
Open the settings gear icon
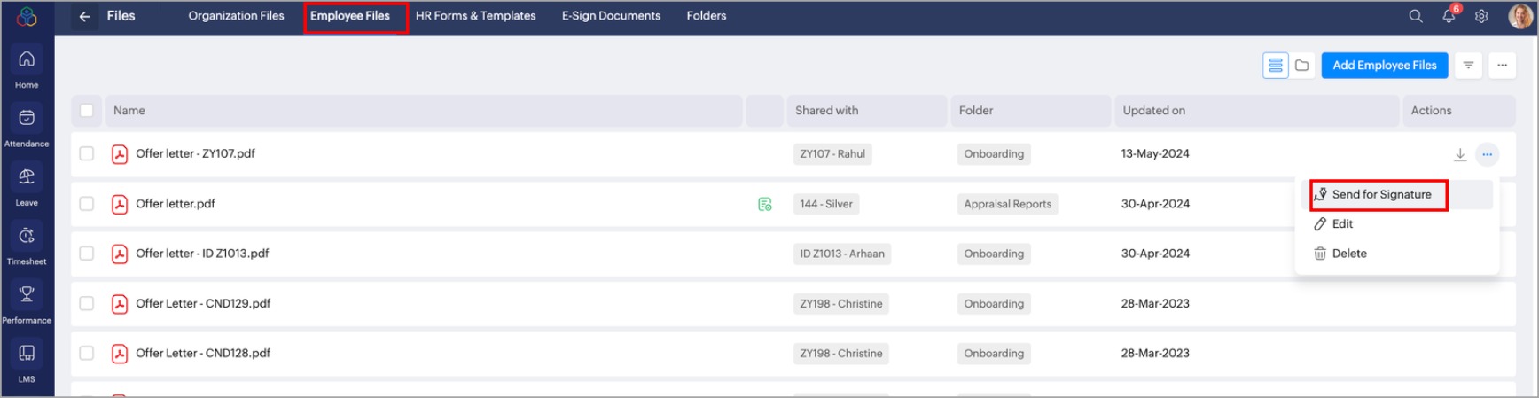tap(1481, 16)
